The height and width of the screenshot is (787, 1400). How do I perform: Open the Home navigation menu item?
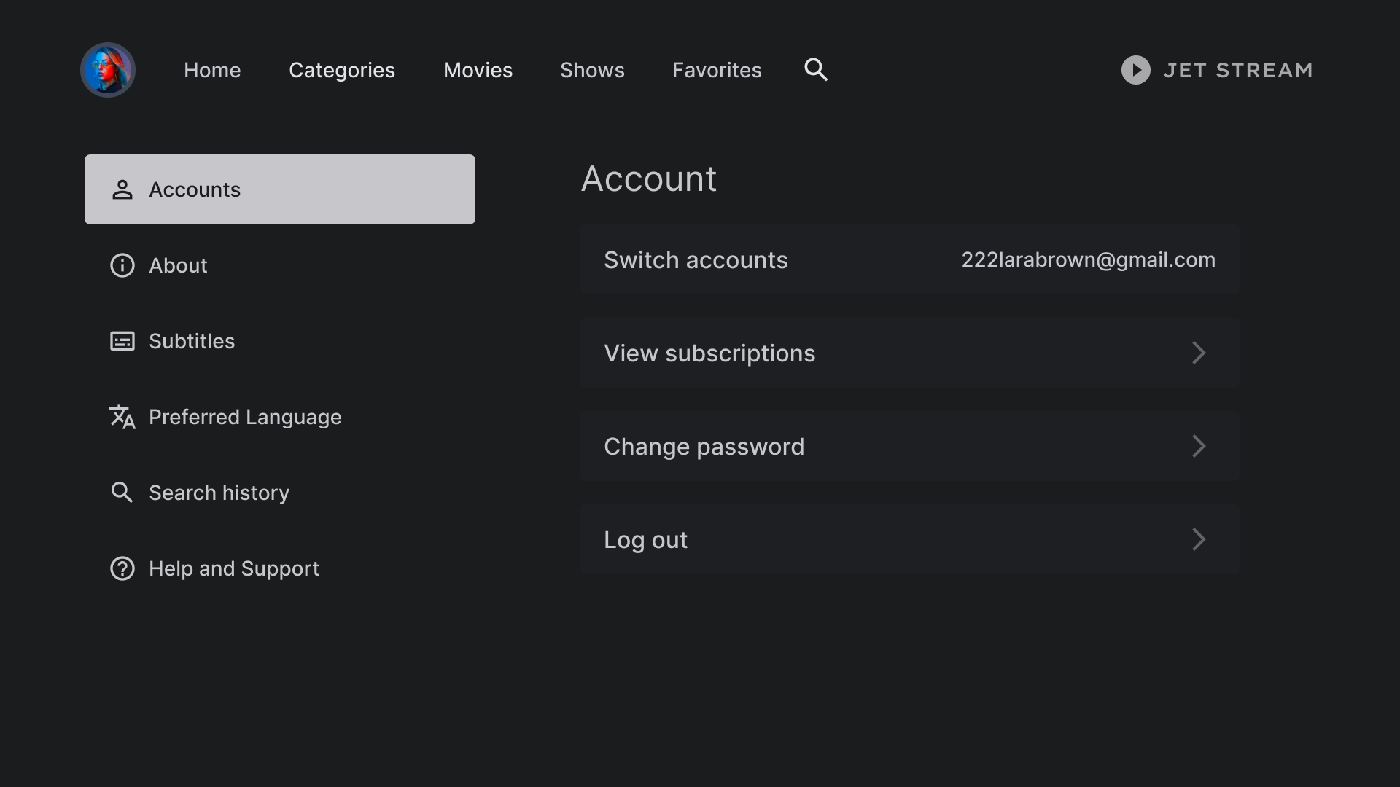pos(212,69)
